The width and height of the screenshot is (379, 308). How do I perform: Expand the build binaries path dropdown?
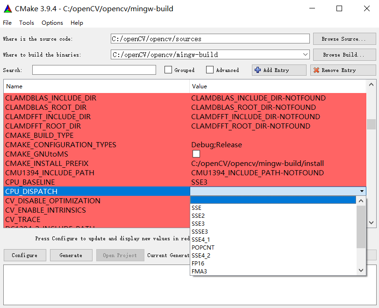(306, 55)
